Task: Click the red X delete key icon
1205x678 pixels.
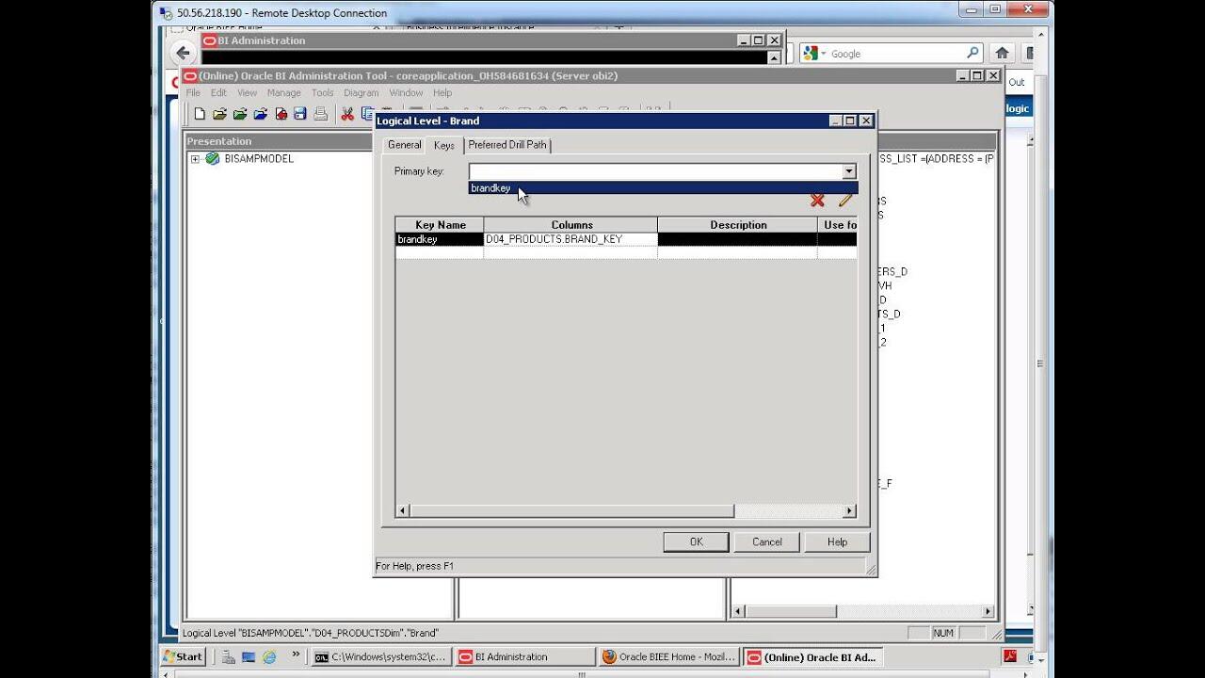Action: [x=817, y=200]
